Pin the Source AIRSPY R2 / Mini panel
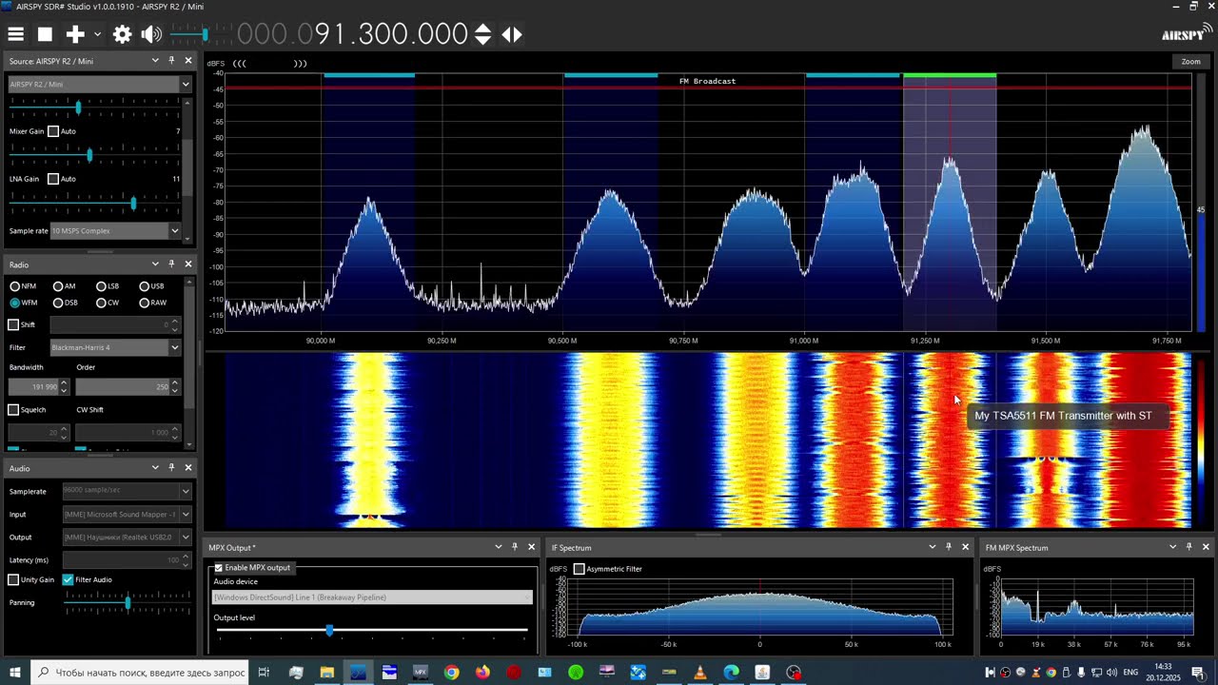The width and height of the screenshot is (1218, 685). coord(171,61)
